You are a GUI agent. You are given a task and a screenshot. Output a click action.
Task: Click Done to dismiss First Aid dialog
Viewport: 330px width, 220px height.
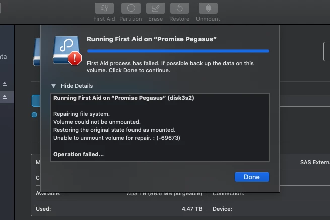pyautogui.click(x=252, y=177)
